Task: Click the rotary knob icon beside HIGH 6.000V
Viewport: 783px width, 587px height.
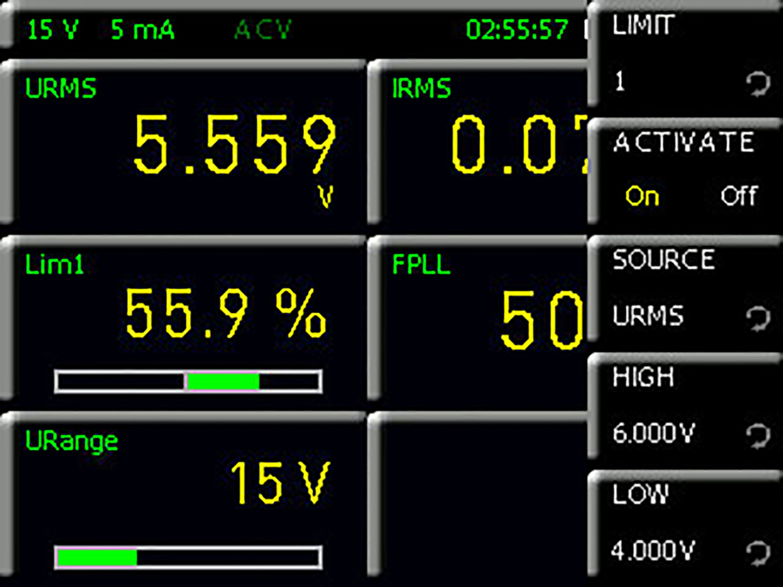Action: click(x=757, y=435)
